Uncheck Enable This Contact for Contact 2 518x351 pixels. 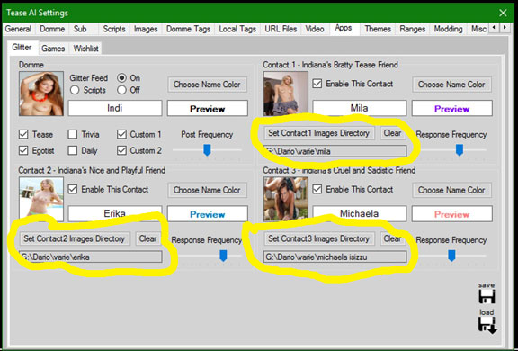click(x=73, y=189)
